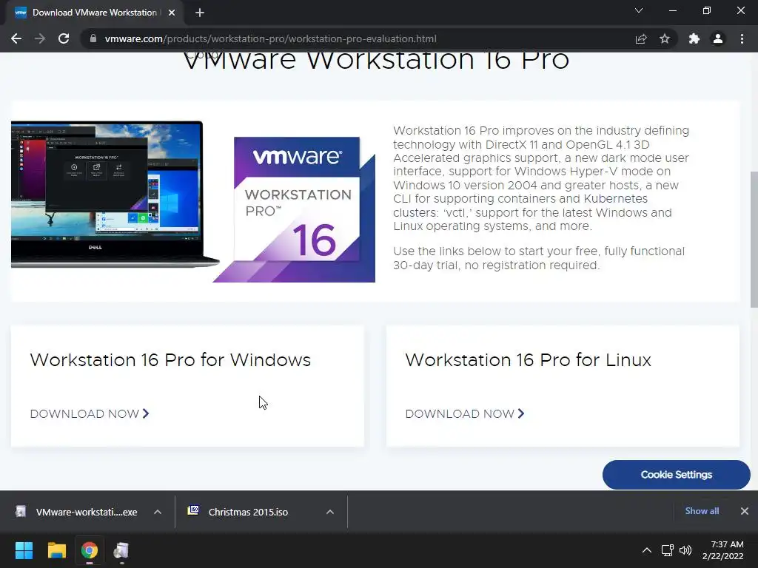Screen dimensions: 758x568
Task: Share this page via share icon
Action: pyautogui.click(x=641, y=38)
